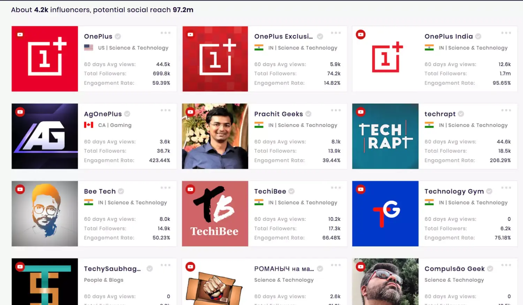Open the three-dot menu on AgOnePlus card

tap(166, 110)
